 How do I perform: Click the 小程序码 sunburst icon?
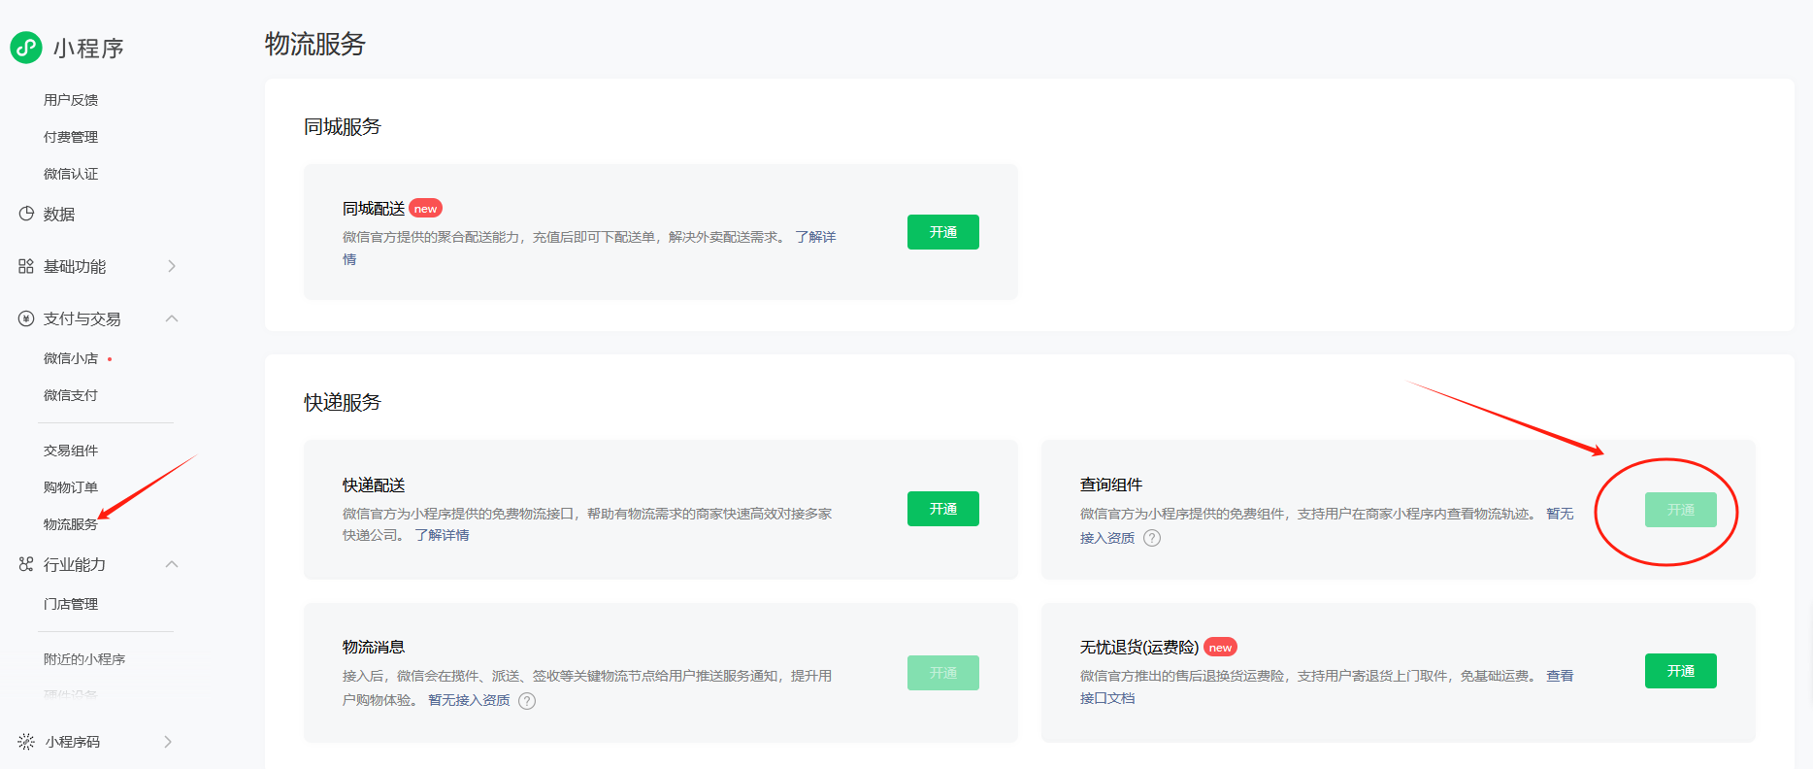click(26, 742)
